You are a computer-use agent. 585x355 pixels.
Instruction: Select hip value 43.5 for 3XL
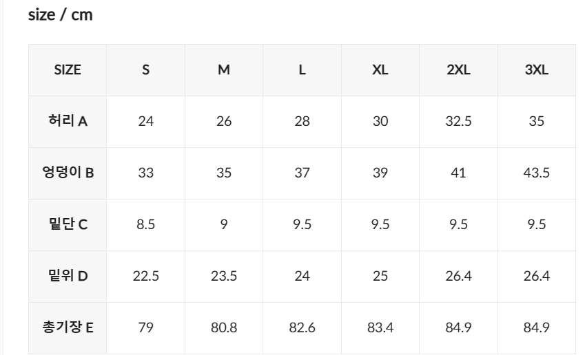pyautogui.click(x=537, y=173)
